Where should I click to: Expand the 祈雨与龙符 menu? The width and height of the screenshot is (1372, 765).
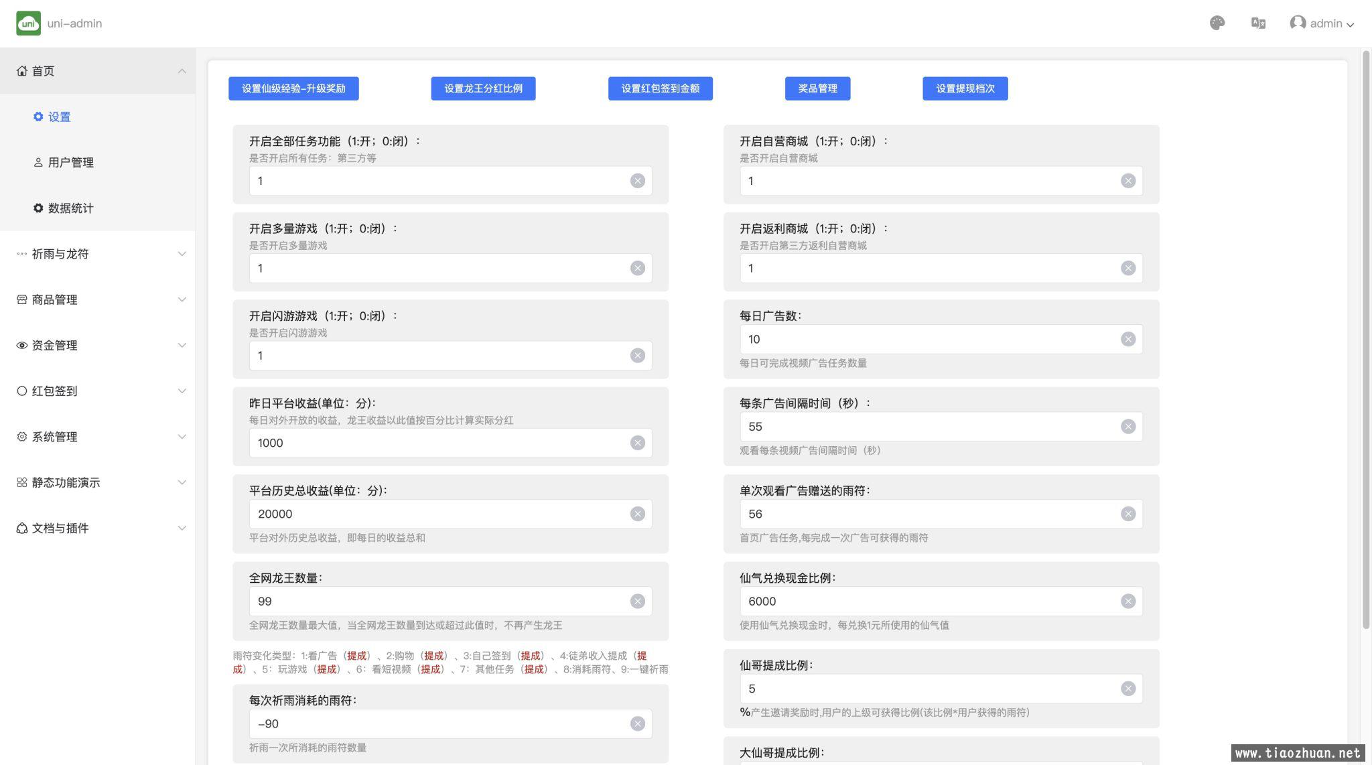[x=98, y=254]
